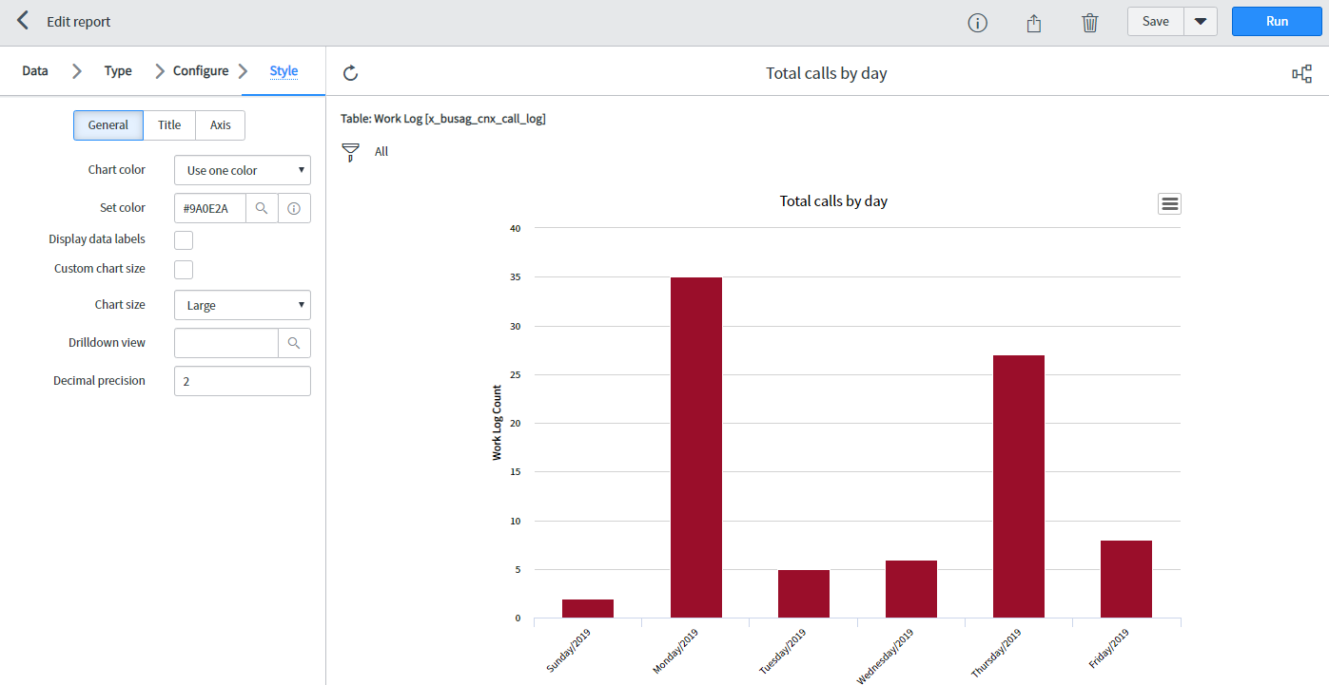Click the share report icon
Screen dimensions: 1329x685
1034,23
